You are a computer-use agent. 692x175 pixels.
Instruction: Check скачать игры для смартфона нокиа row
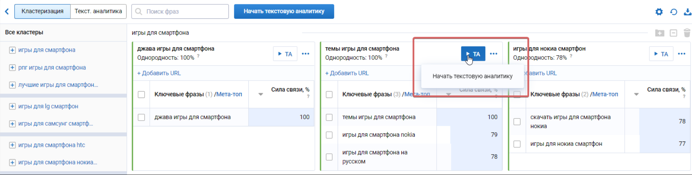pyautogui.click(x=517, y=122)
